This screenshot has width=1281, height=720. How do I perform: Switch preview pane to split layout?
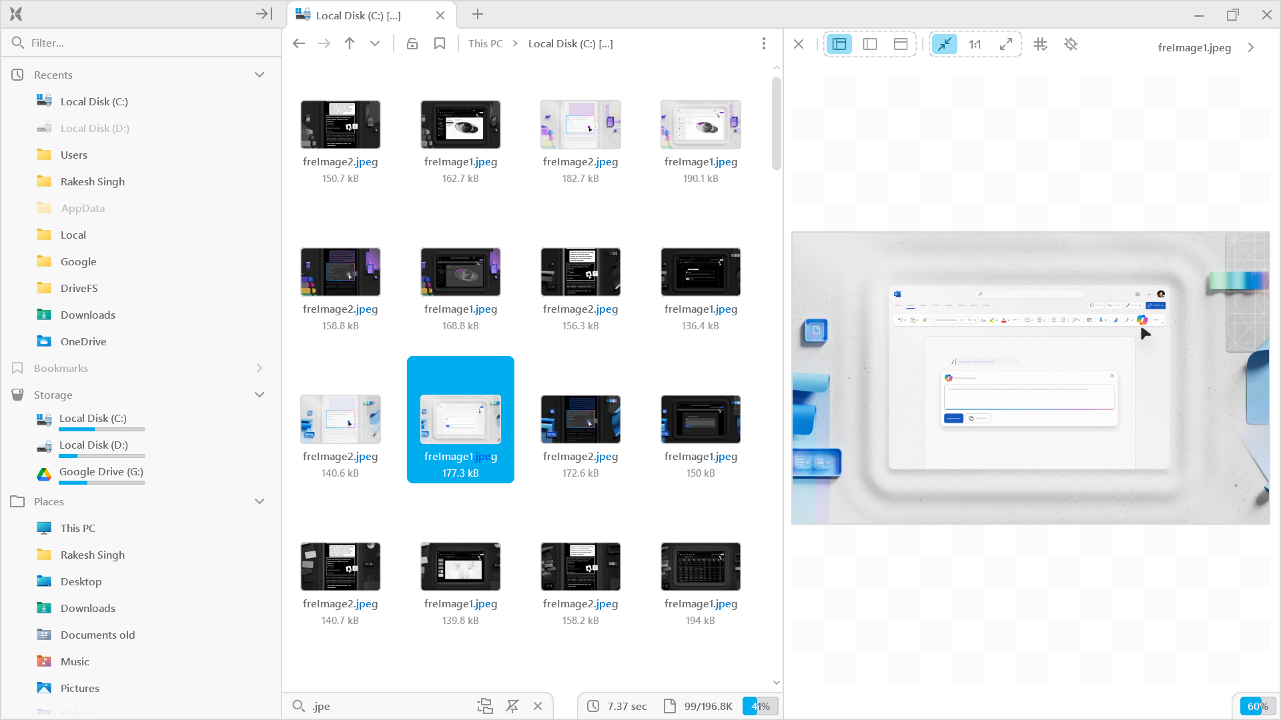click(869, 43)
